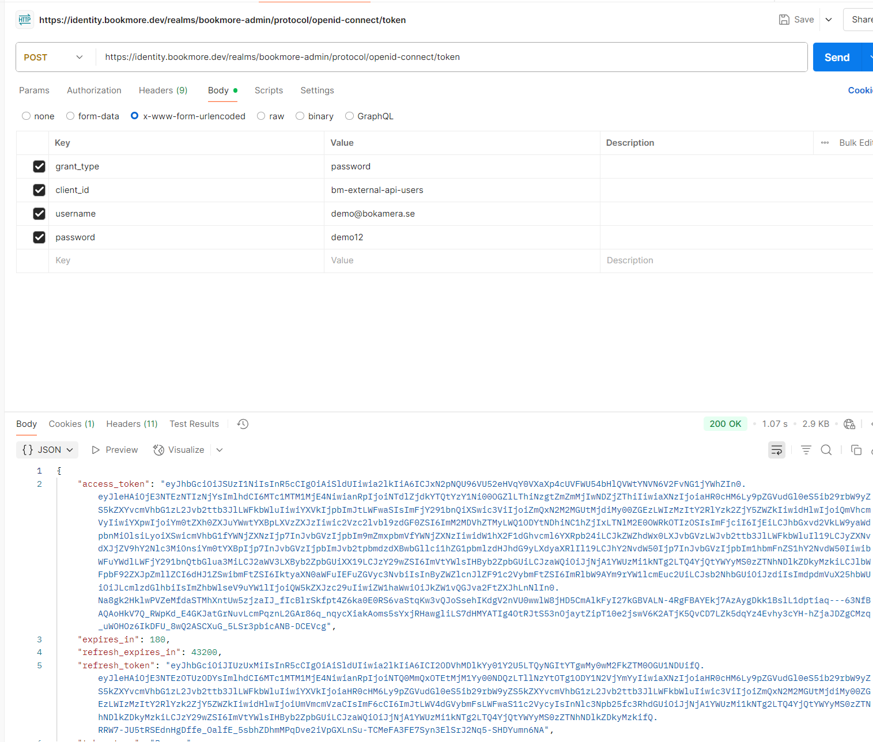This screenshot has width=873, height=742.
Task: Click the network globe lock icon
Action: (x=849, y=424)
